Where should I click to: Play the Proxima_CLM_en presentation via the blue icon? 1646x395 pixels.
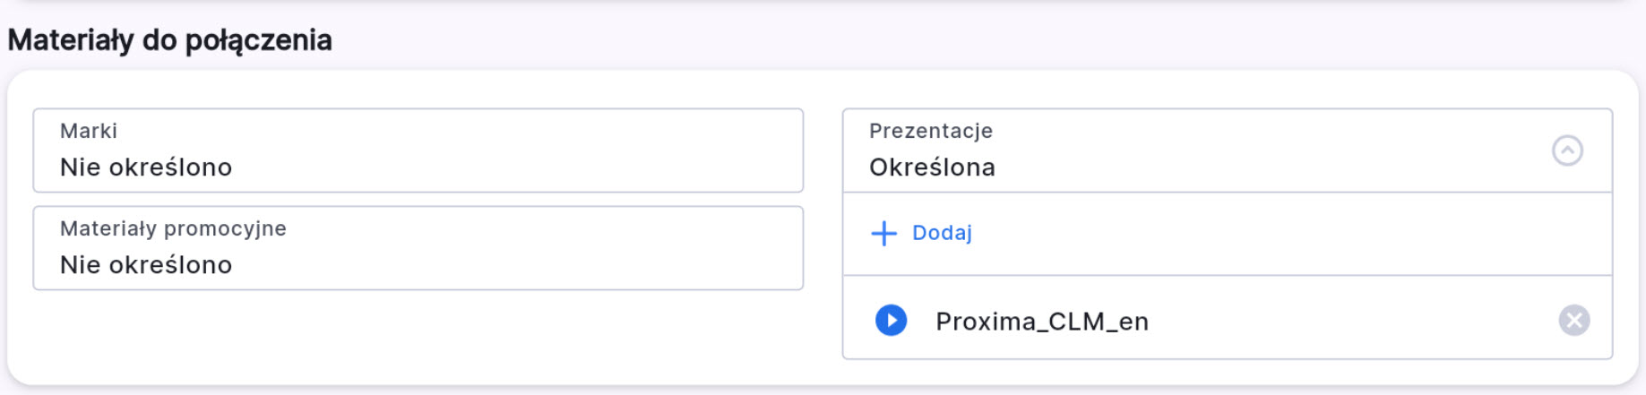(x=891, y=321)
